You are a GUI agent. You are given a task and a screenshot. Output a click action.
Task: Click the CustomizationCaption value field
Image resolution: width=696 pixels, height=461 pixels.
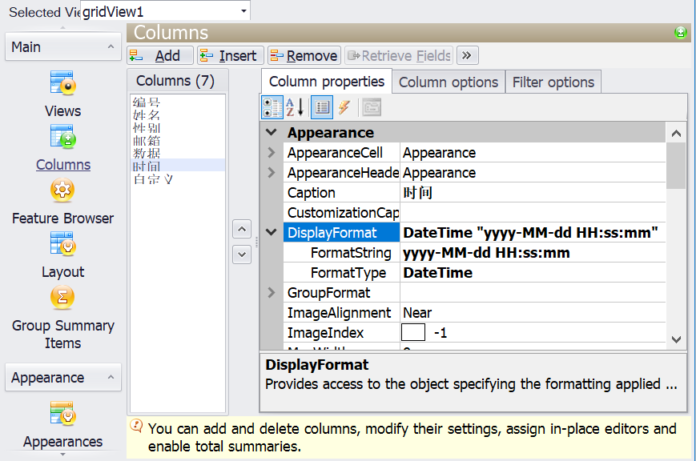click(x=533, y=213)
